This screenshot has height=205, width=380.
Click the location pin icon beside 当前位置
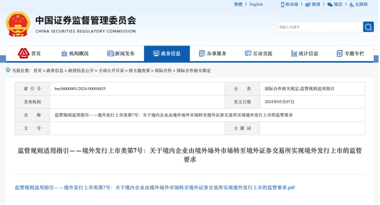8,70
